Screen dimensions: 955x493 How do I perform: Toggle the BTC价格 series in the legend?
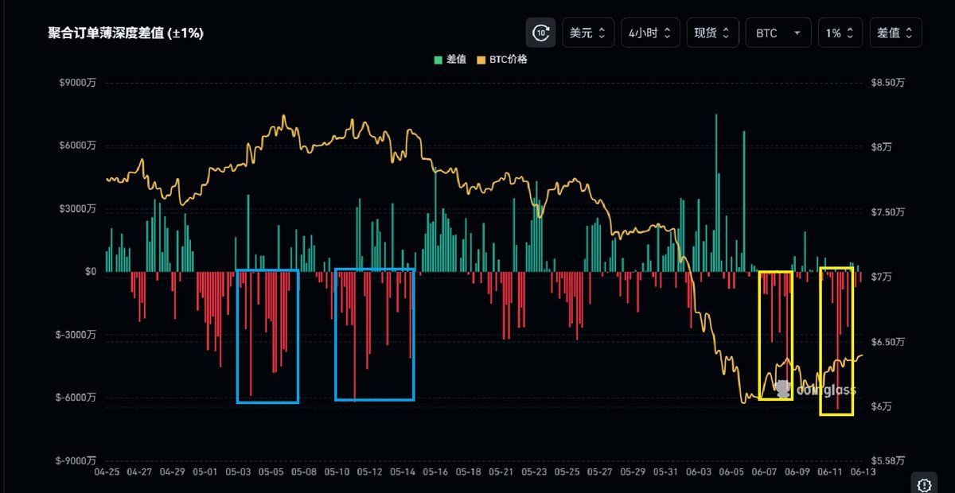click(501, 60)
